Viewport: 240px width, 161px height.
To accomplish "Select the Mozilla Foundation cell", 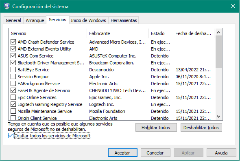I will coord(107,111).
